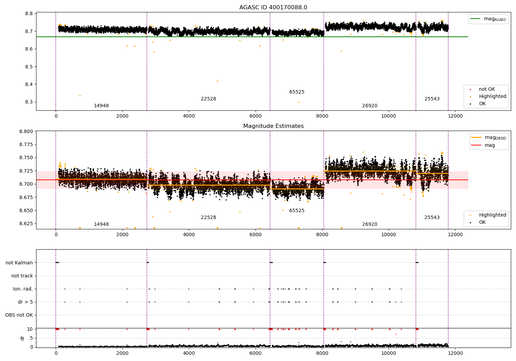Click dr axis tick 10 in bottom plot
Viewport: 516px width, 361px height.
pyautogui.click(x=30, y=329)
